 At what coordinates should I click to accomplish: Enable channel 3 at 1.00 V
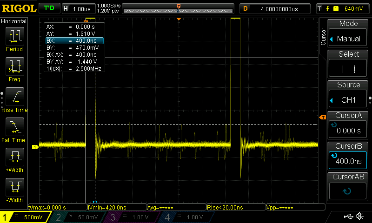(131, 217)
